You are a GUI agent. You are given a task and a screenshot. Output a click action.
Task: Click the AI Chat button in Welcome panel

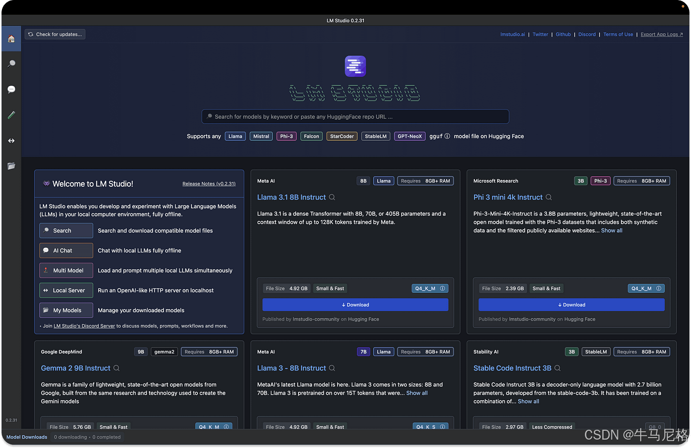[x=66, y=250]
